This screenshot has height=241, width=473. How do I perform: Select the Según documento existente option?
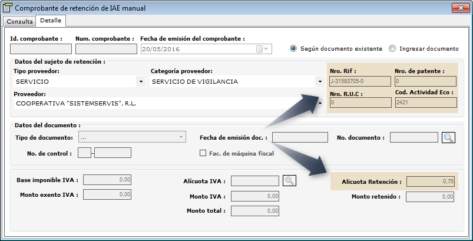336,48
